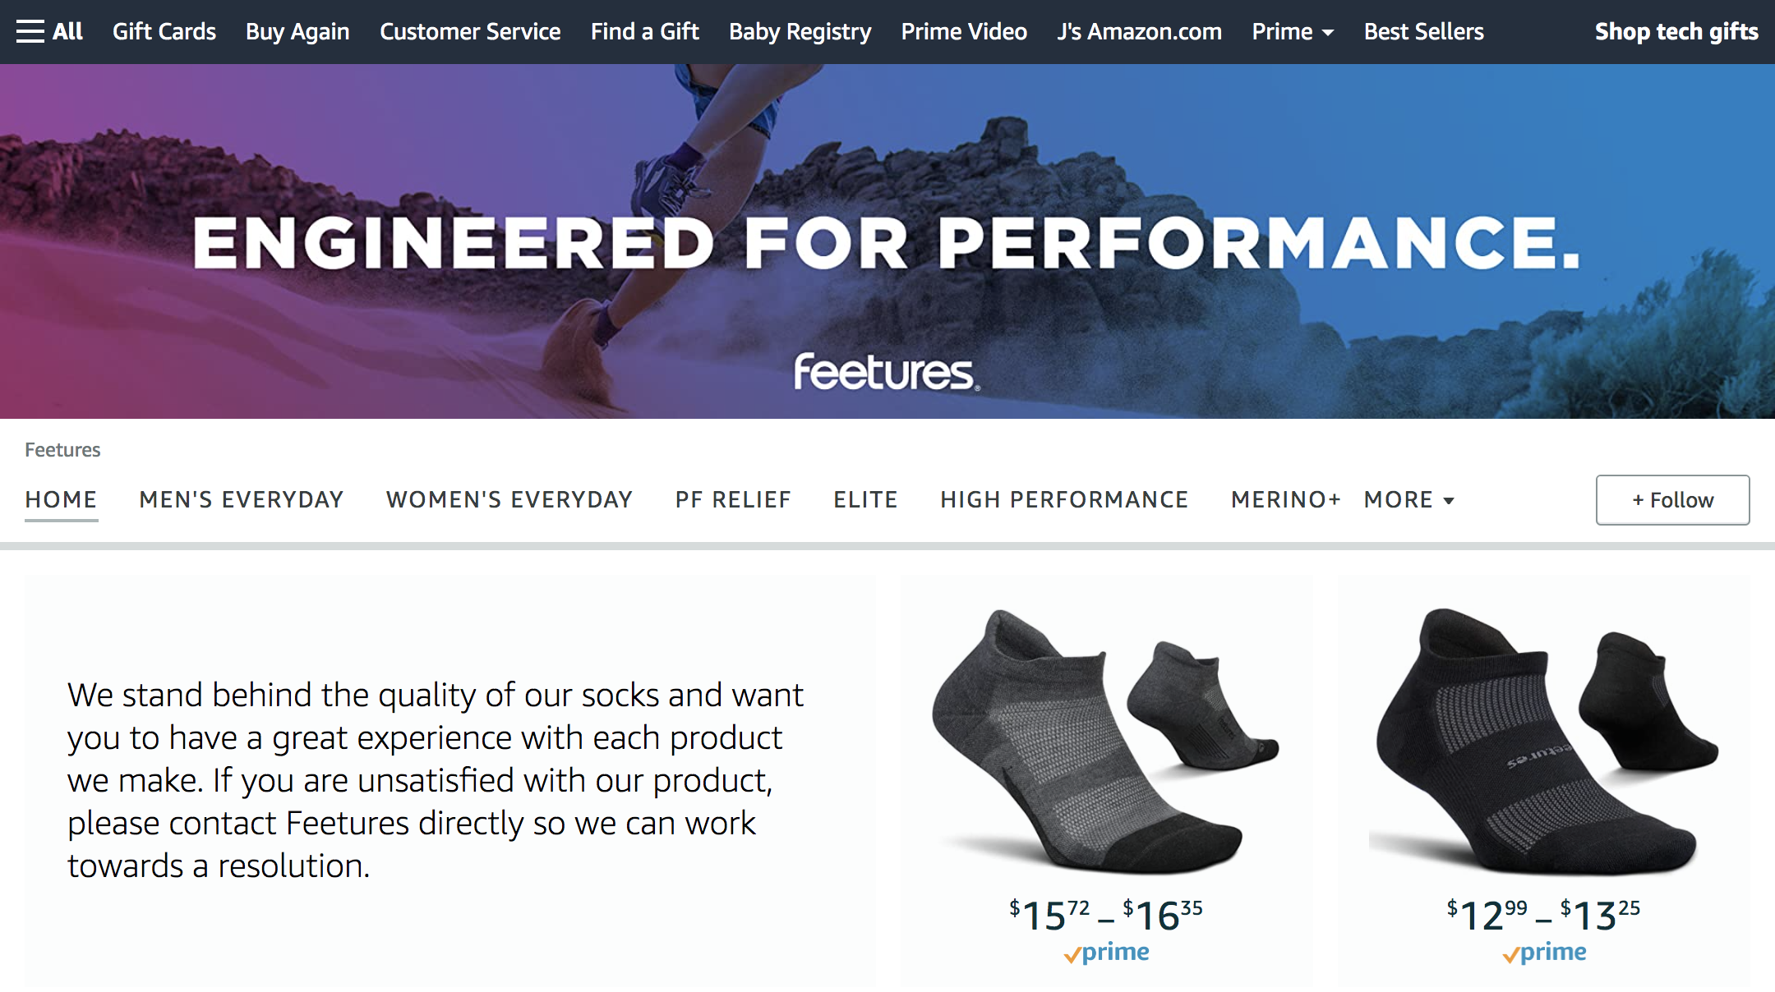Expand the MORE store menu
1775x992 pixels.
click(x=1409, y=499)
